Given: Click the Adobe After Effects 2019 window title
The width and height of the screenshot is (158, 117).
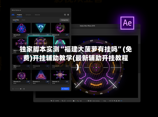Looking at the screenshot, I should 87,26.
